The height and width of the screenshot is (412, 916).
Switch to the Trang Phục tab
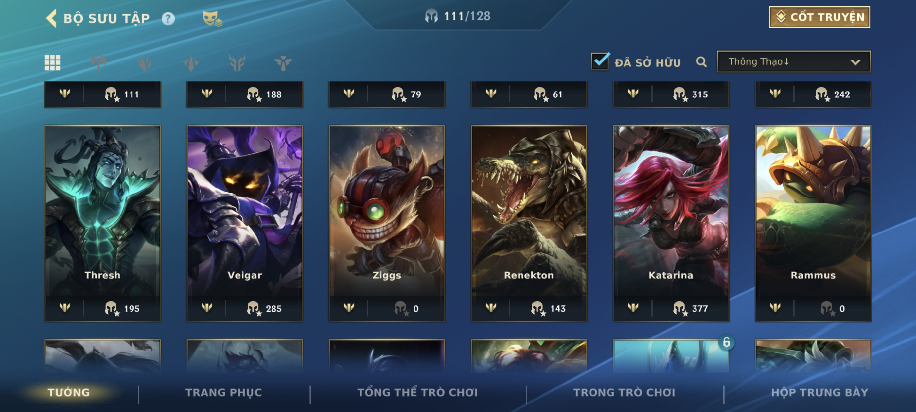pyautogui.click(x=223, y=392)
